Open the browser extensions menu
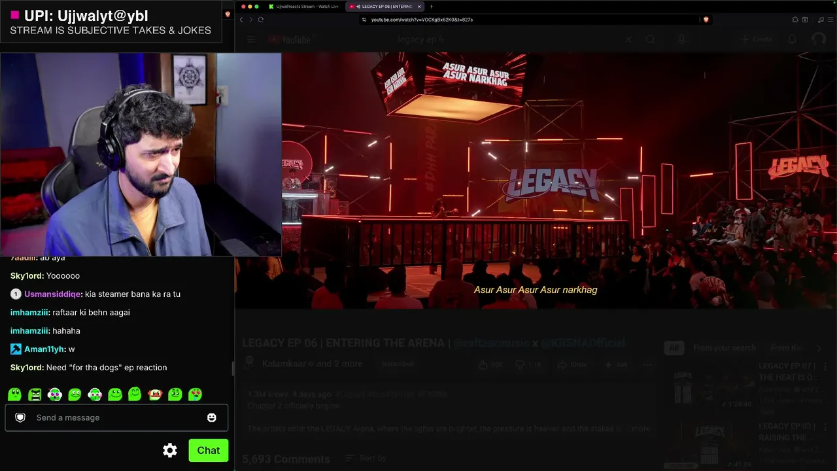837x471 pixels. point(795,20)
